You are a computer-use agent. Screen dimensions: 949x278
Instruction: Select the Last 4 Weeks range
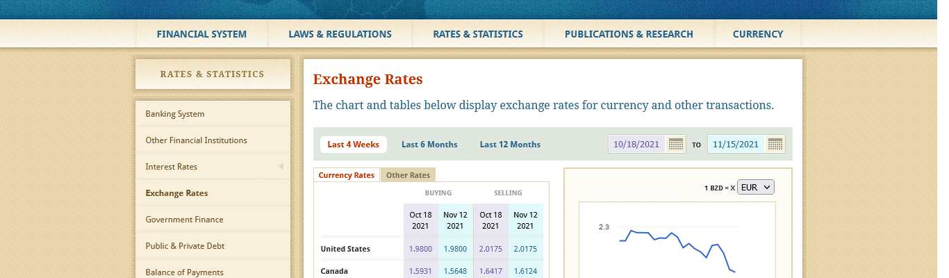point(353,145)
